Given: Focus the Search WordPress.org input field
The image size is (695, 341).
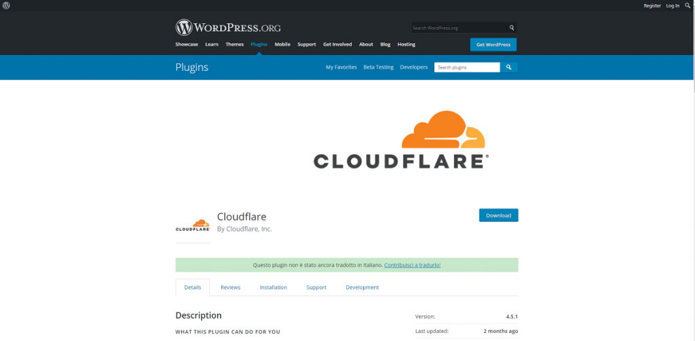Looking at the screenshot, I should 459,27.
